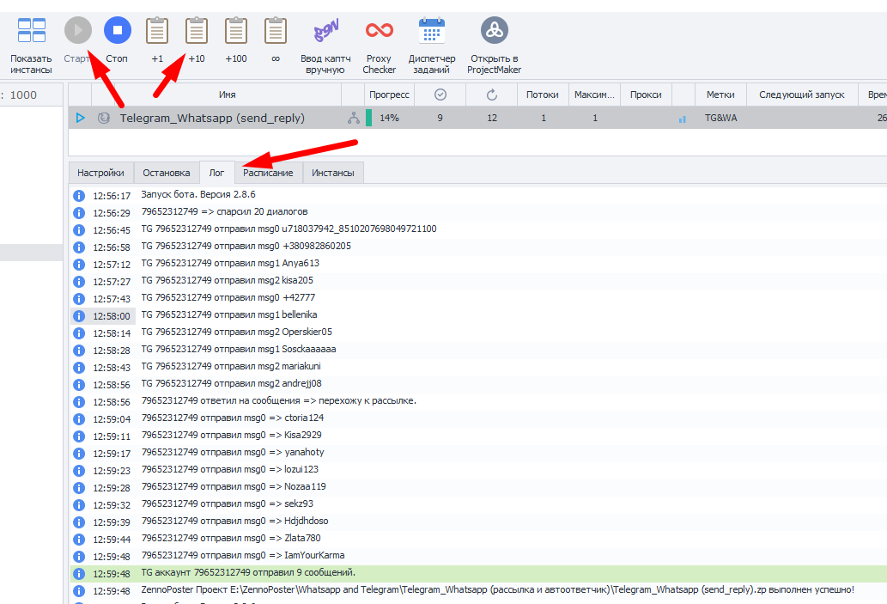Click info icon at 12:58:28 log row
Image resolution: width=887 pixels, height=604 pixels.
[x=79, y=351]
